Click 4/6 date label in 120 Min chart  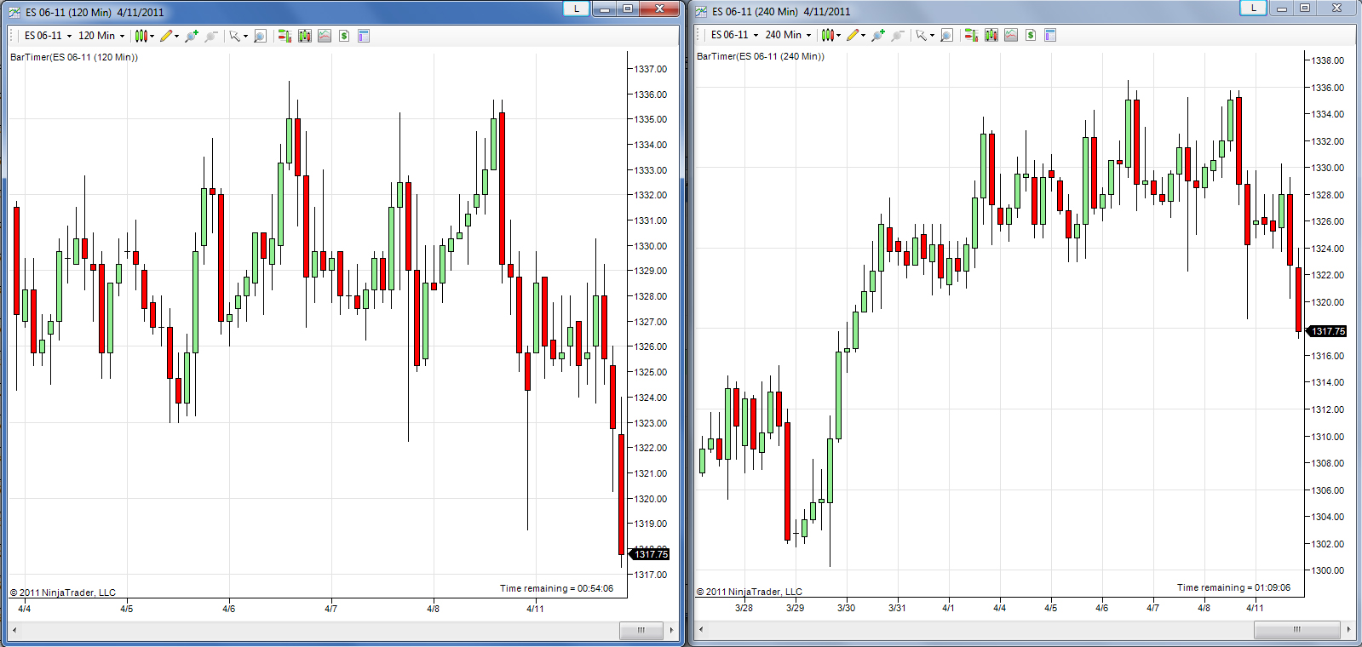(x=228, y=609)
